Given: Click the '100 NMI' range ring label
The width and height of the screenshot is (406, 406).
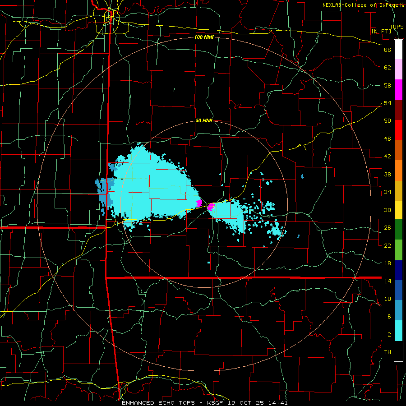Looking at the screenshot, I should click(204, 37).
